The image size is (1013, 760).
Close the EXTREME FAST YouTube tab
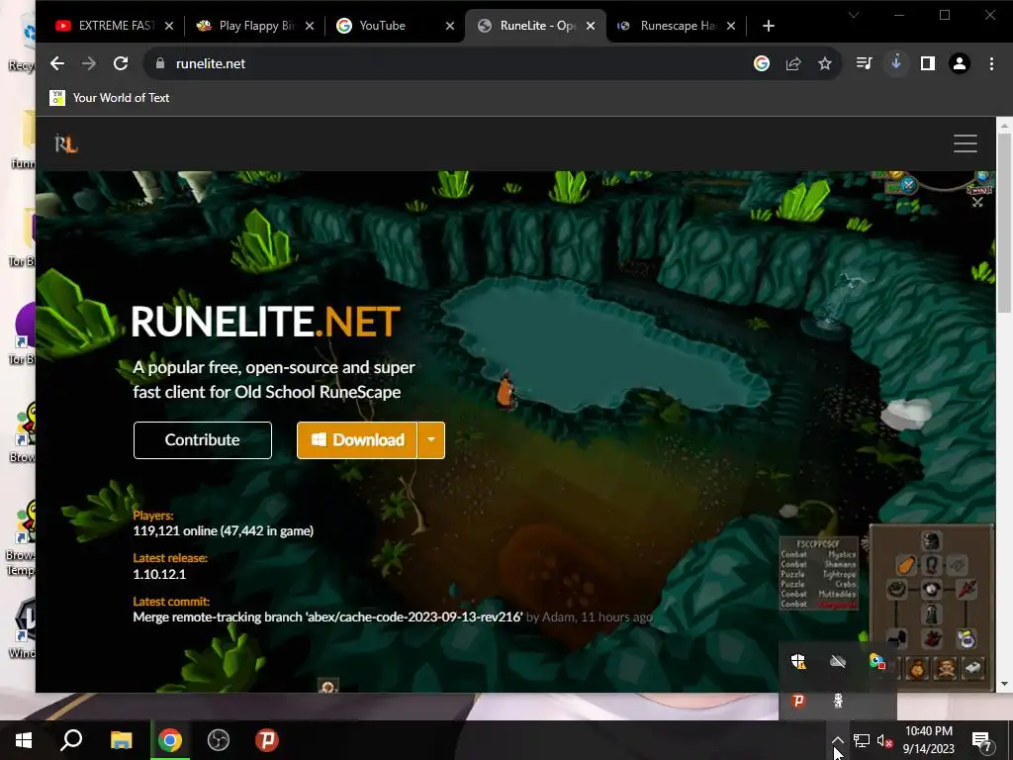click(169, 26)
